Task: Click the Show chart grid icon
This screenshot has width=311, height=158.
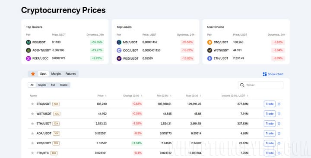Action: pos(265,74)
